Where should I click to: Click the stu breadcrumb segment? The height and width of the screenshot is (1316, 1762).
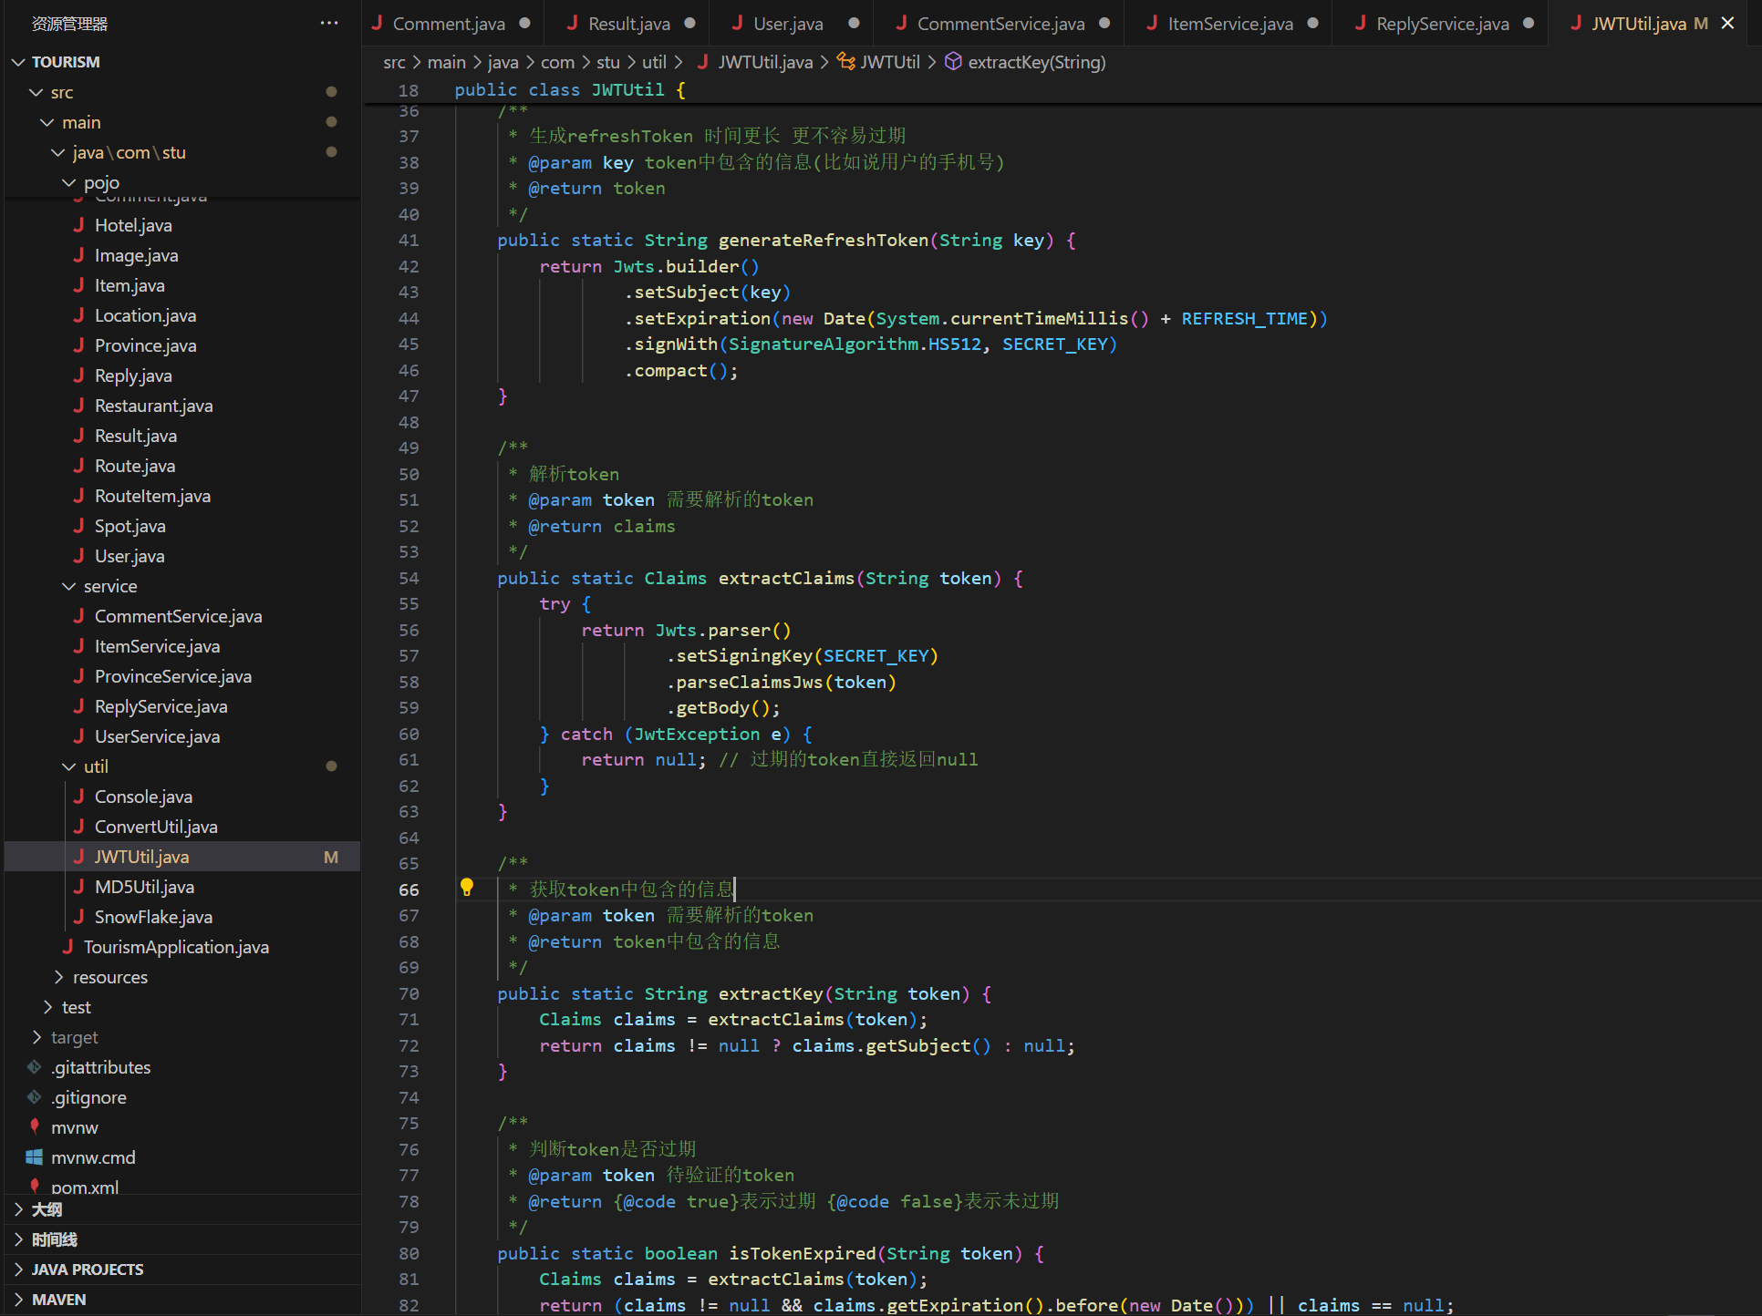608,62
